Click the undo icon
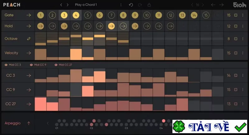The height and width of the screenshot is (135, 249). [x=131, y=5]
